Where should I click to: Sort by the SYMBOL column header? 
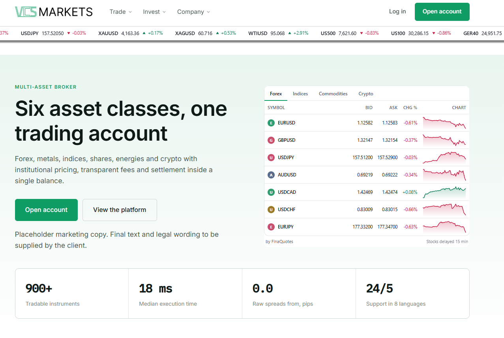(276, 108)
